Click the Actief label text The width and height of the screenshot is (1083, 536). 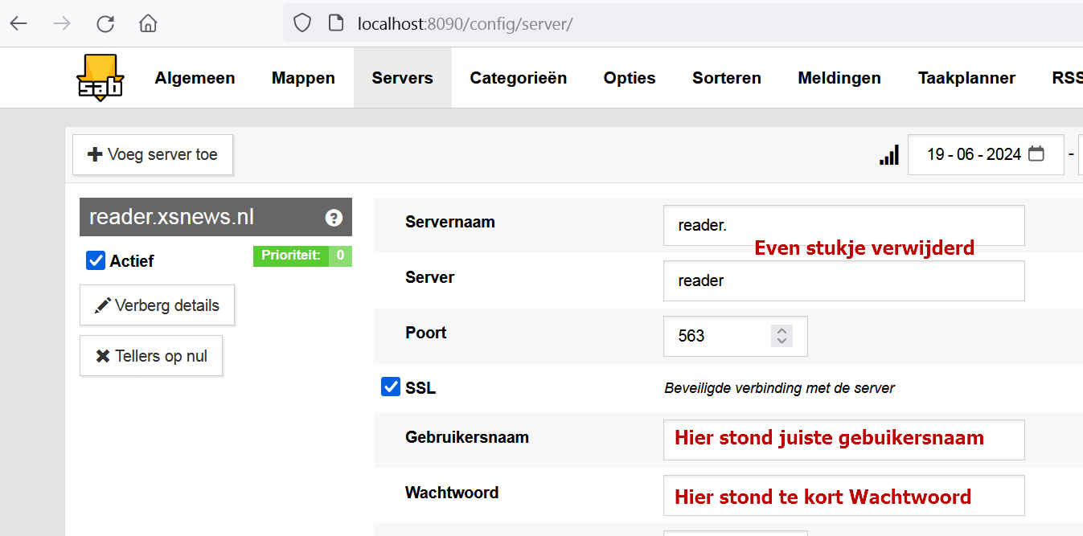click(x=132, y=261)
